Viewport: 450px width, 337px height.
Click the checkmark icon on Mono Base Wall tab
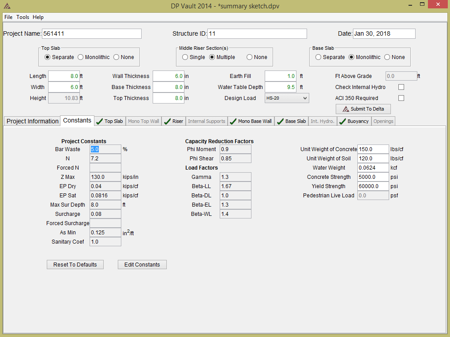tap(233, 122)
